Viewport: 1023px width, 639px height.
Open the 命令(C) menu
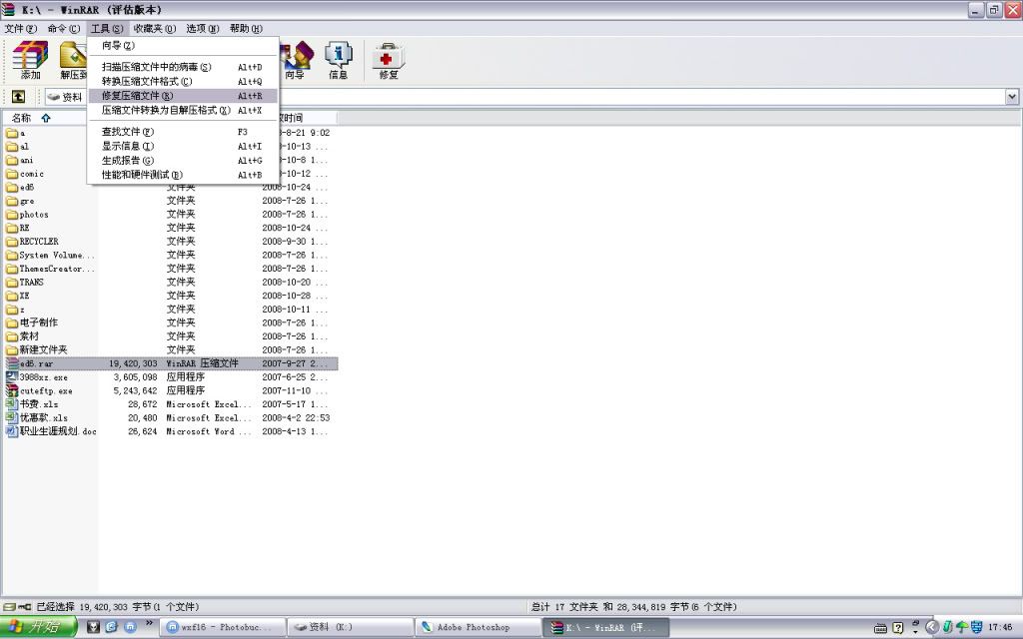(63, 29)
